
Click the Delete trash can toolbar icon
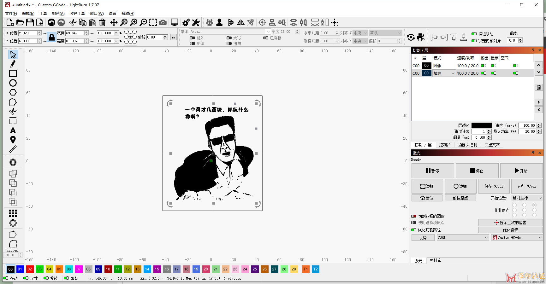[x=102, y=22]
